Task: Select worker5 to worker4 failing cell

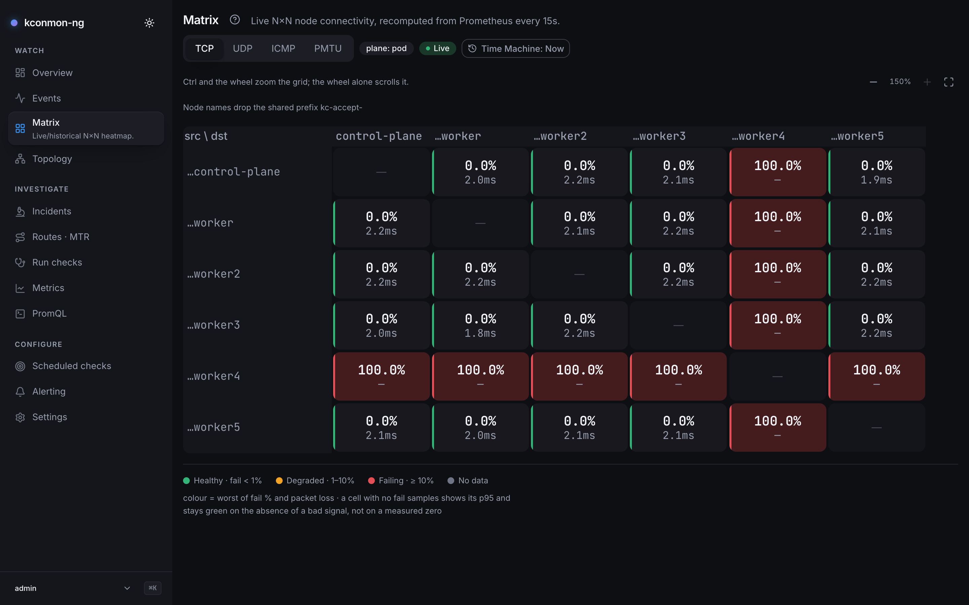Action: (778, 427)
